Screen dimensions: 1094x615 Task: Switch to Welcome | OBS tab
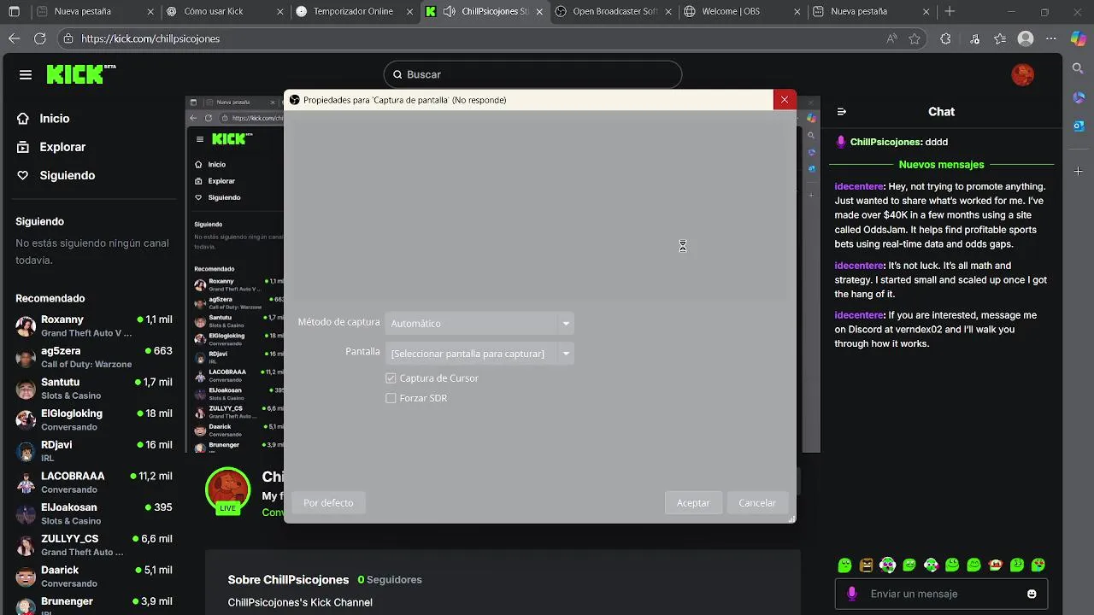tap(741, 11)
